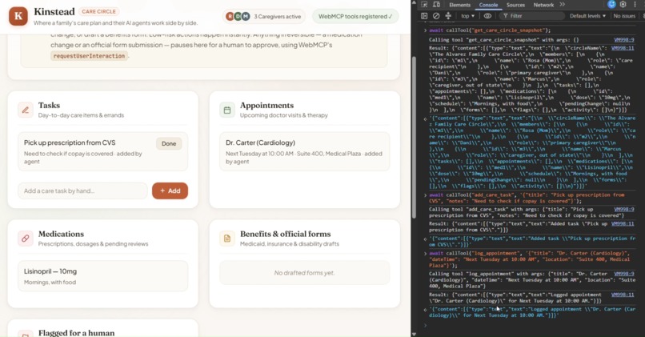Click the No issues indicator
This screenshot has width=645, height=337.
pyautogui.click(x=624, y=16)
